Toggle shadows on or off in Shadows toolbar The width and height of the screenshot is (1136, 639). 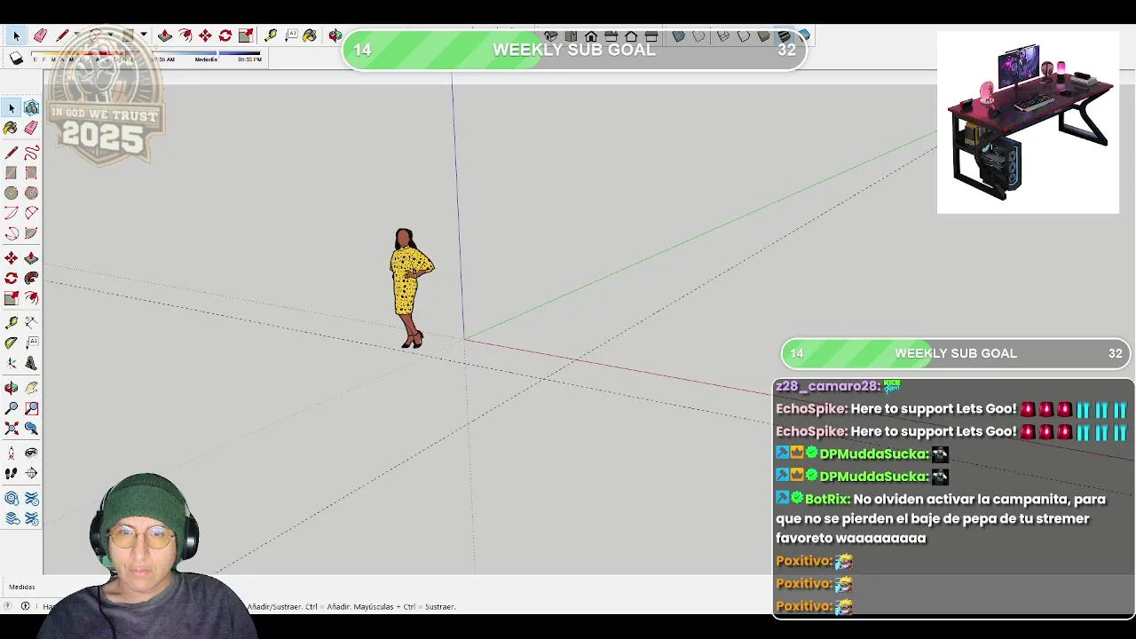point(16,59)
